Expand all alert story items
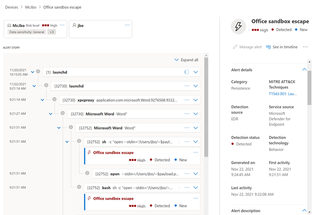The image size is (334, 215). pos(187,60)
